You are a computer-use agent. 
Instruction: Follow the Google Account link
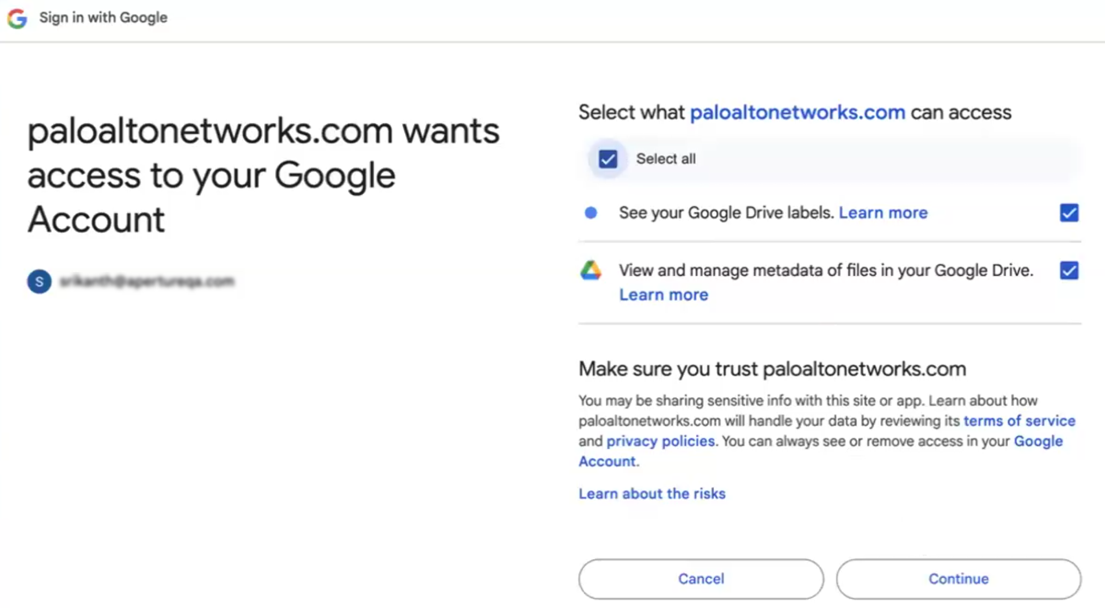1038,441
